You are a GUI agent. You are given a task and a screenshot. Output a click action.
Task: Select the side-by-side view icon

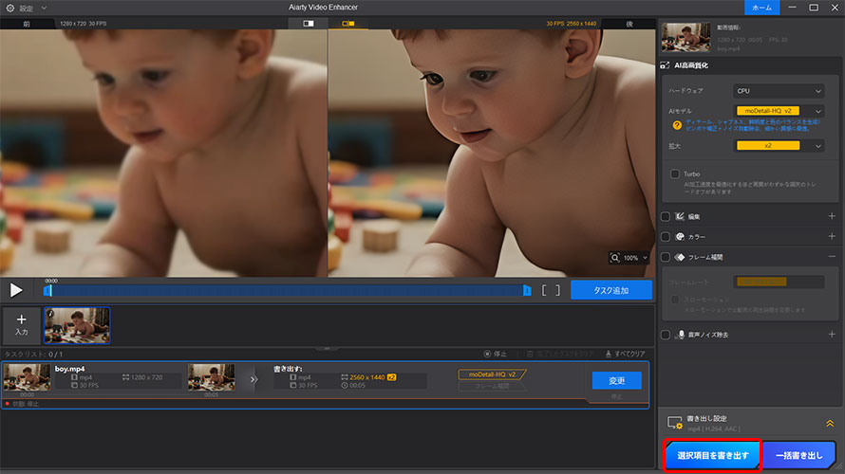[347, 23]
